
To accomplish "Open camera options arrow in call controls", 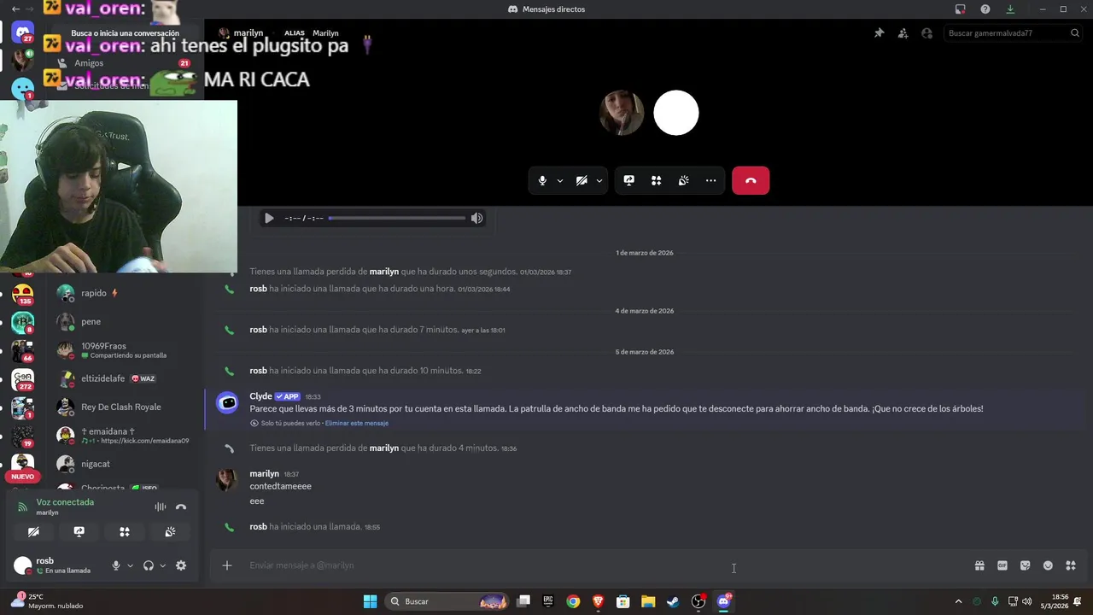I will (599, 181).
